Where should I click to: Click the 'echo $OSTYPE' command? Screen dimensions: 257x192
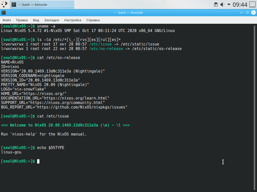pos(51,148)
